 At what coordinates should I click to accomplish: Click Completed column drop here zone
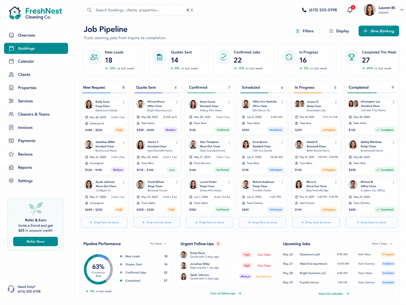click(x=372, y=222)
